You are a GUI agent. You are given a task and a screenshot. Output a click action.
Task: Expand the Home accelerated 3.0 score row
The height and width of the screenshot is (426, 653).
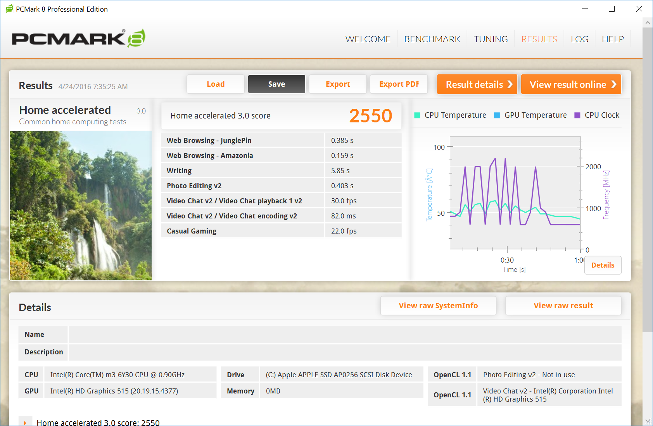point(25,423)
